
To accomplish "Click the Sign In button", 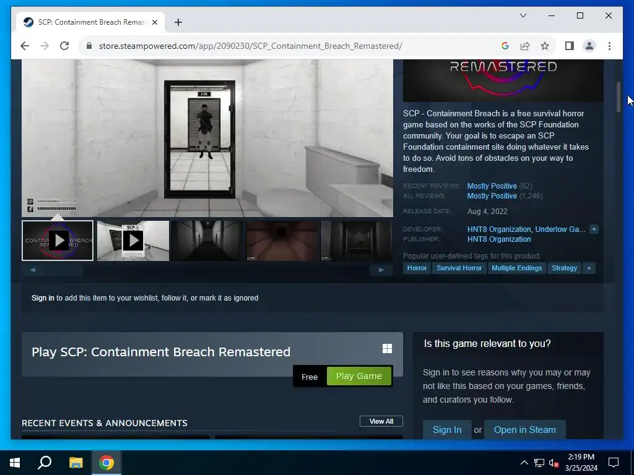I will 447,430.
